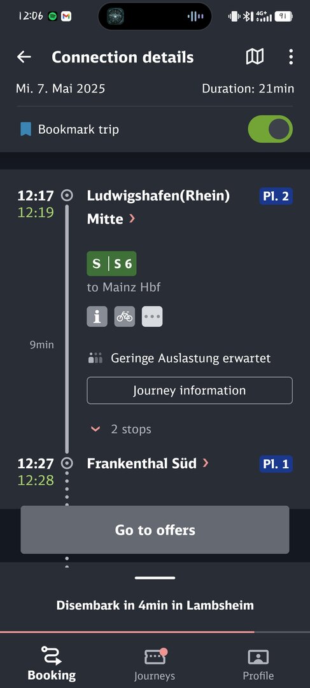The height and width of the screenshot is (688, 310).
Task: Open the map view icon
Action: pyautogui.click(x=255, y=57)
